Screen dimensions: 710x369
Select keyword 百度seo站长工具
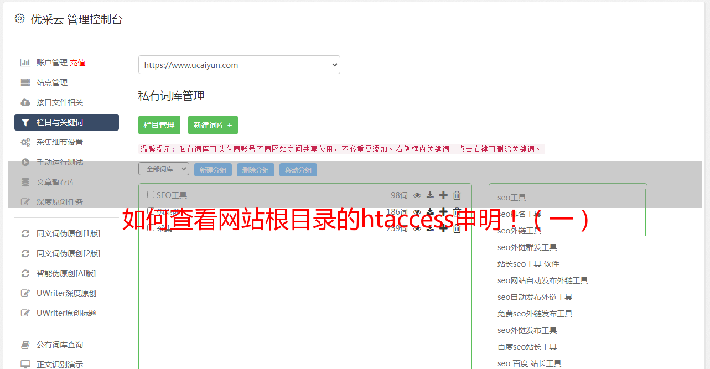tap(527, 347)
